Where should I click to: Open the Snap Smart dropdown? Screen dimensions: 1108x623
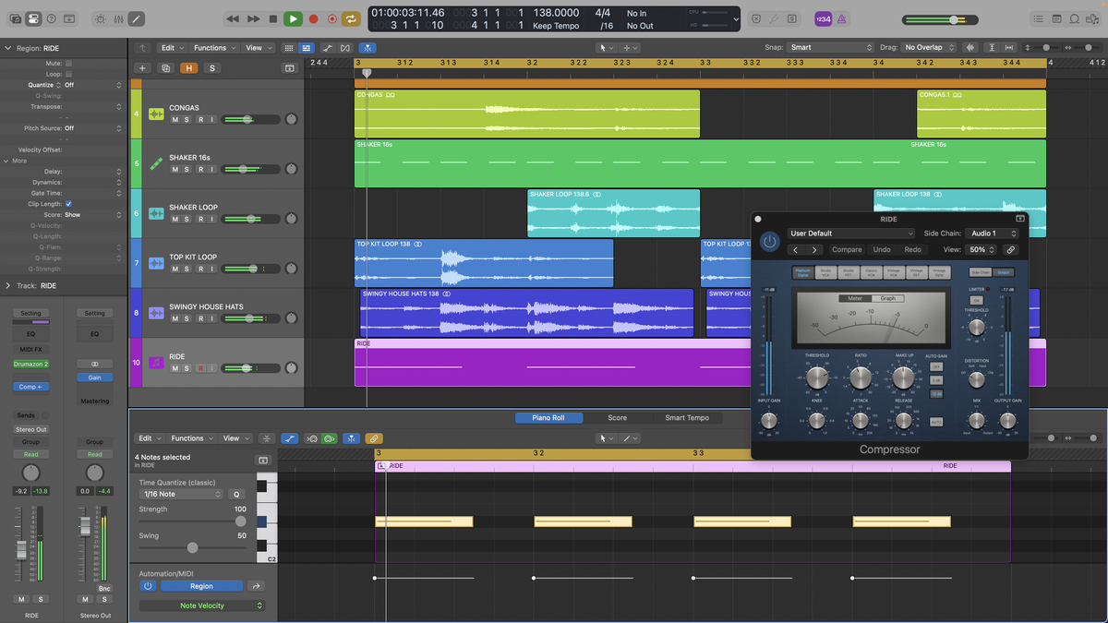click(x=830, y=47)
